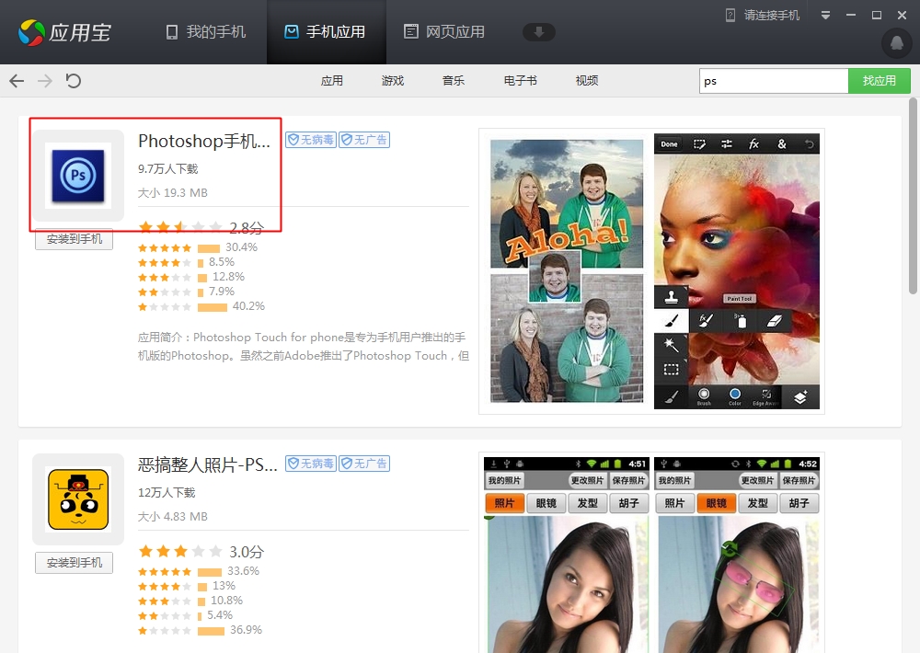
Task: Click the 5.4% two-star rating row
Action: point(186,615)
